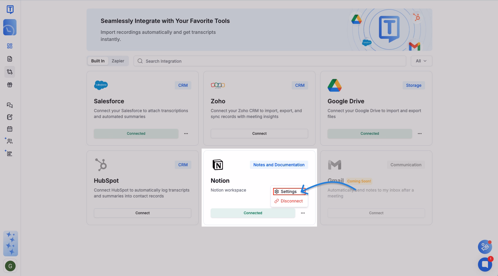The image size is (498, 276).
Task: Select the AI contacts icon in sidebar
Action: click(10, 141)
